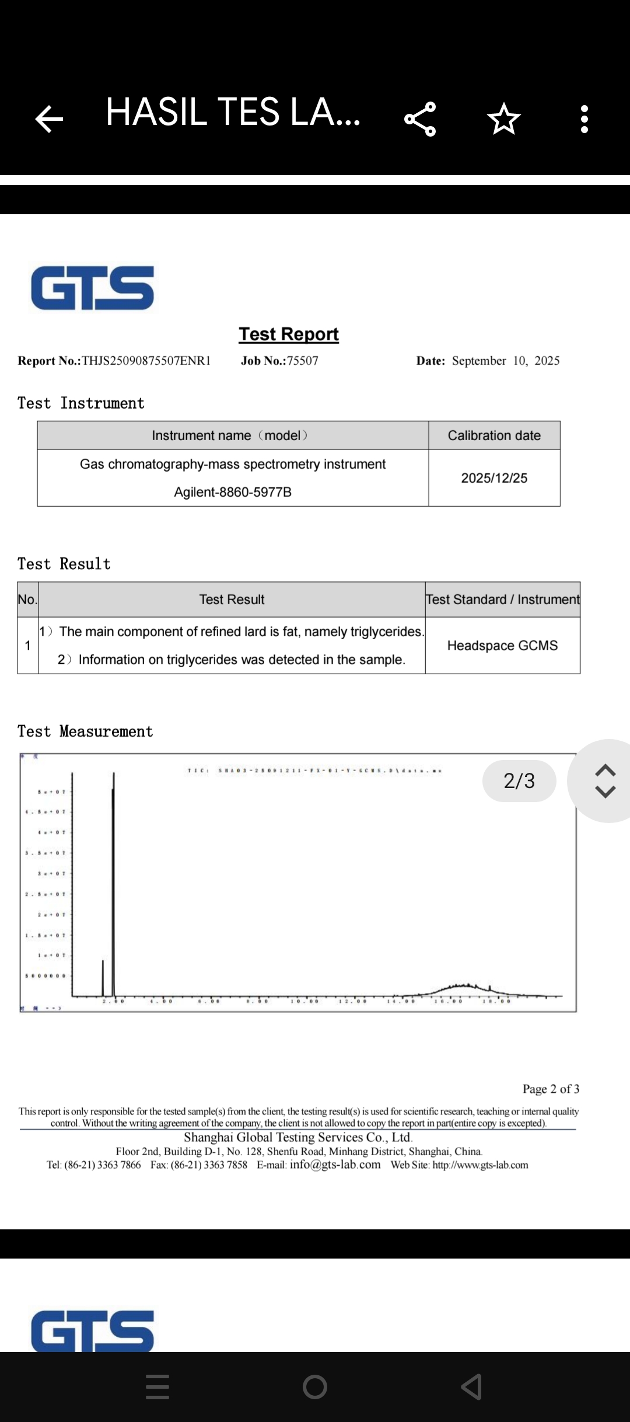
Task: Tap the Calibration date 2025/12/25 cell
Action: tap(494, 478)
